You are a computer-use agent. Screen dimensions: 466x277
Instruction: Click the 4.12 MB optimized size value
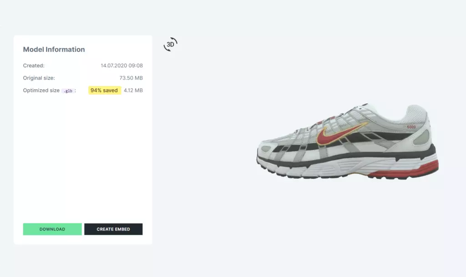133,90
